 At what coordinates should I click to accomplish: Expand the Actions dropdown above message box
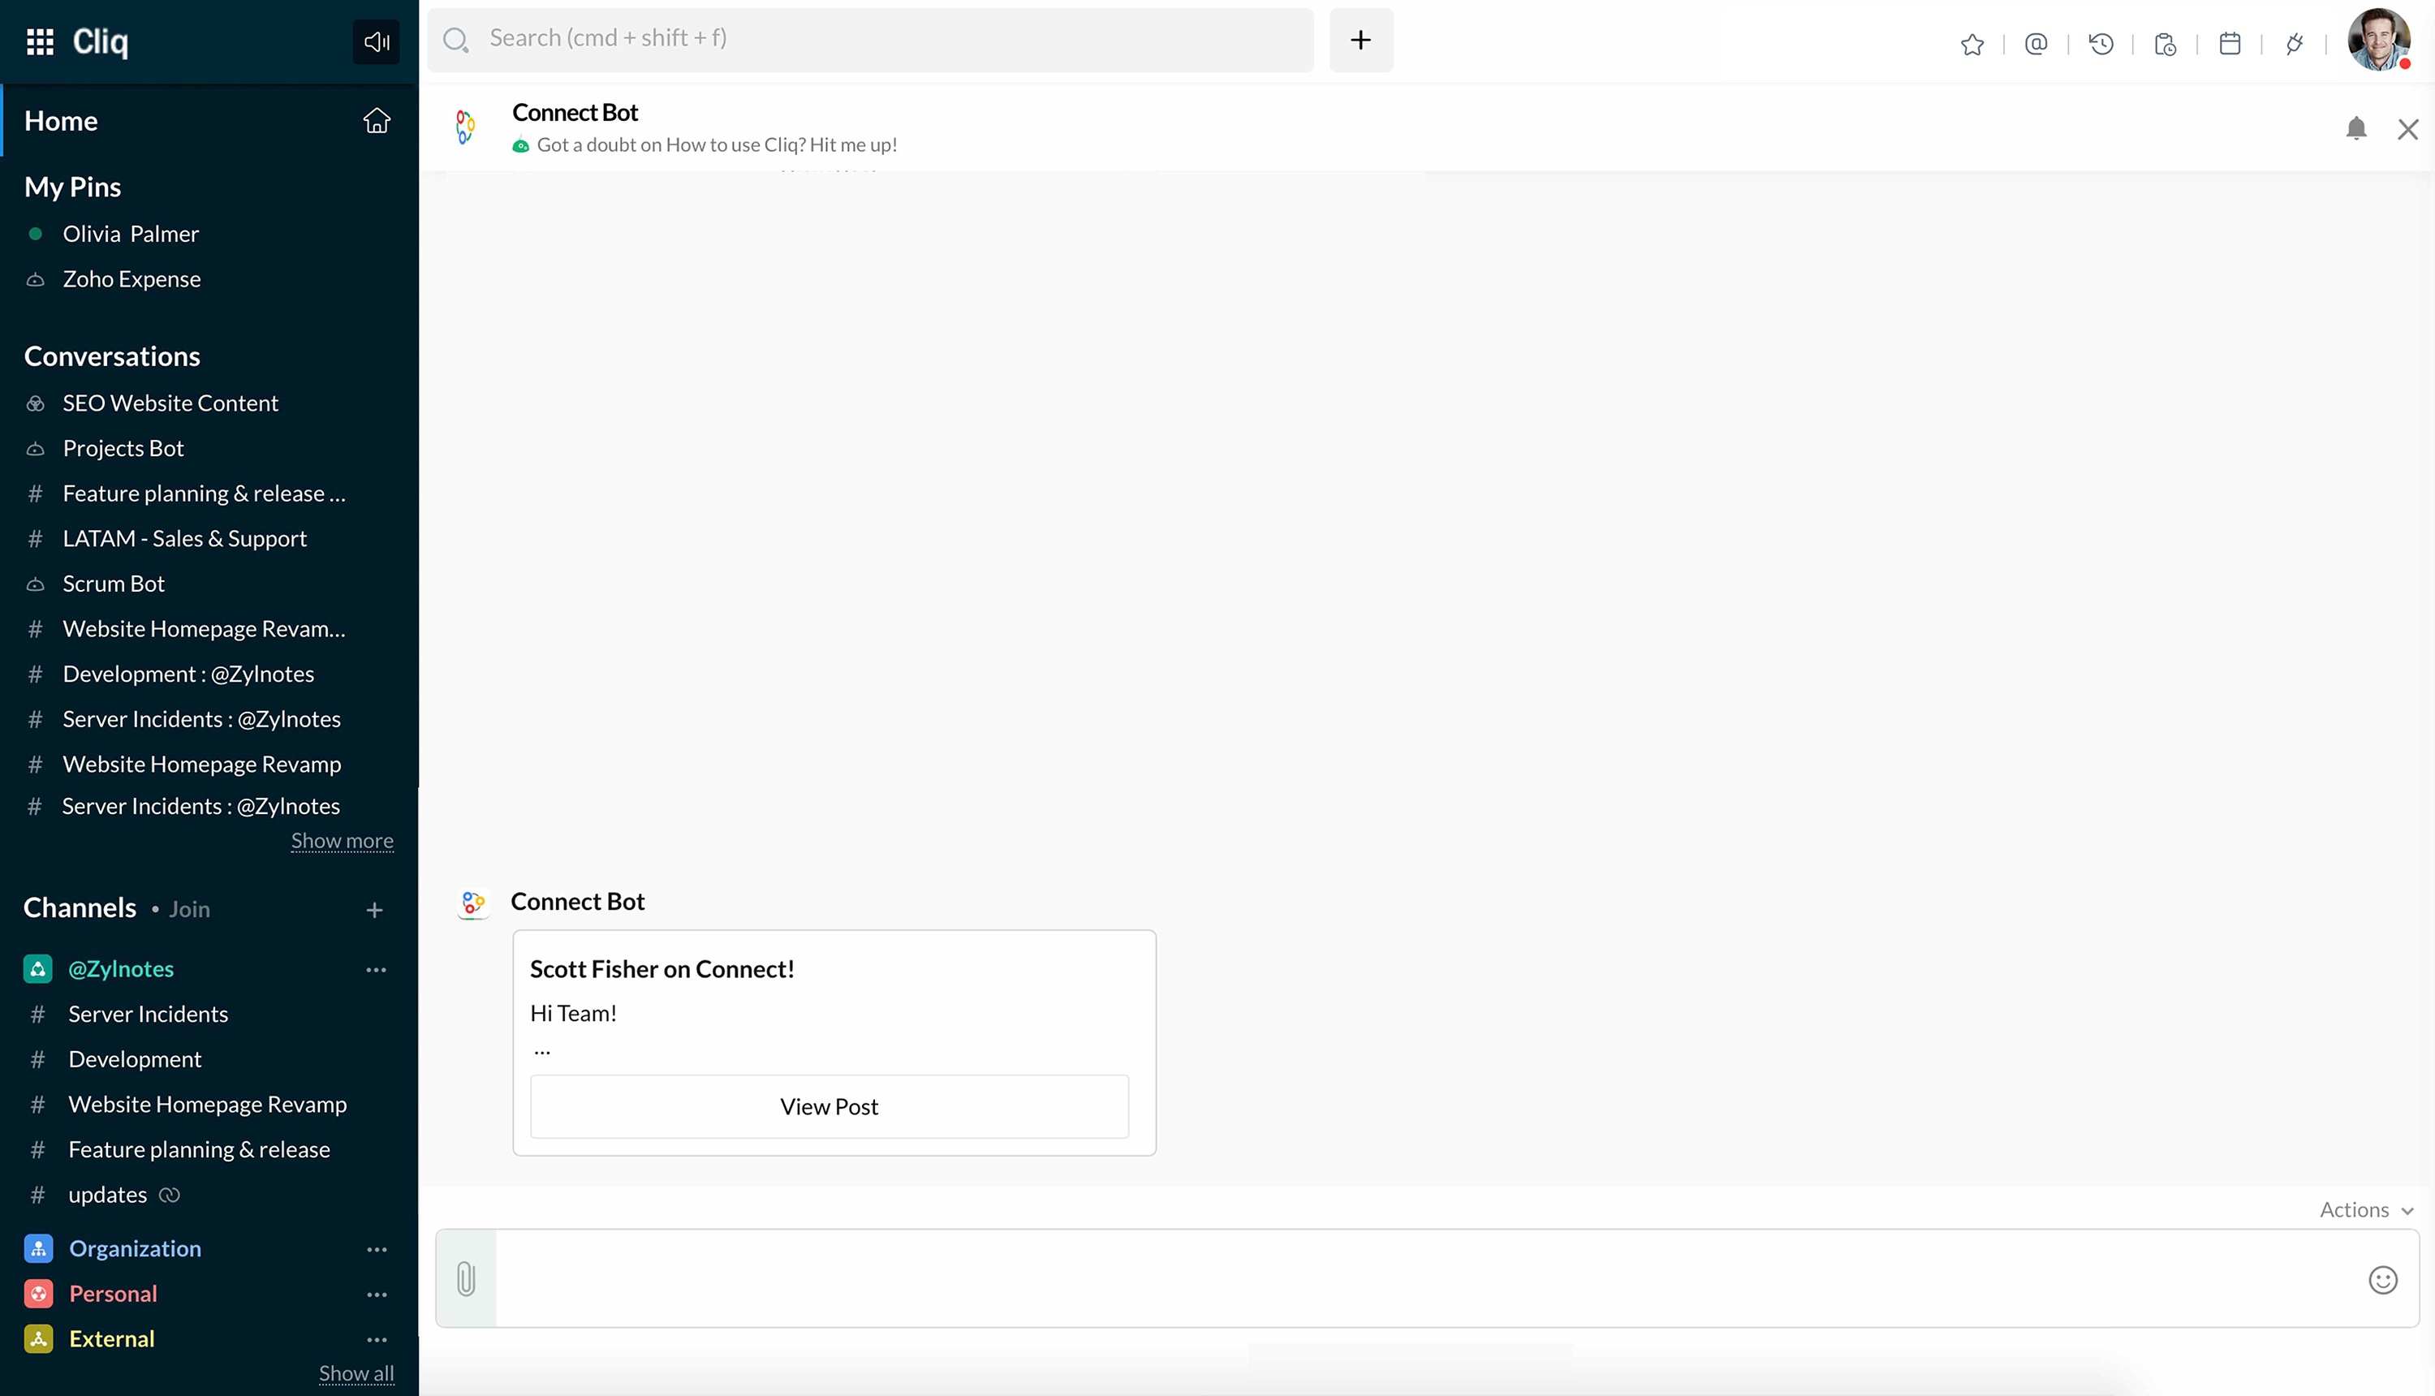[2365, 1210]
